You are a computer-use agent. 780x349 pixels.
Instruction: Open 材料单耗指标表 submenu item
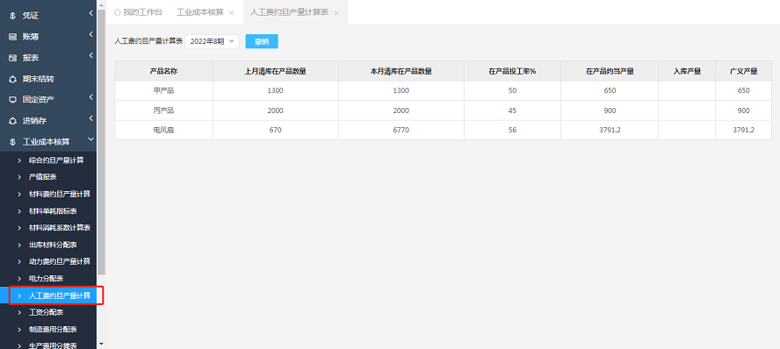coord(53,211)
